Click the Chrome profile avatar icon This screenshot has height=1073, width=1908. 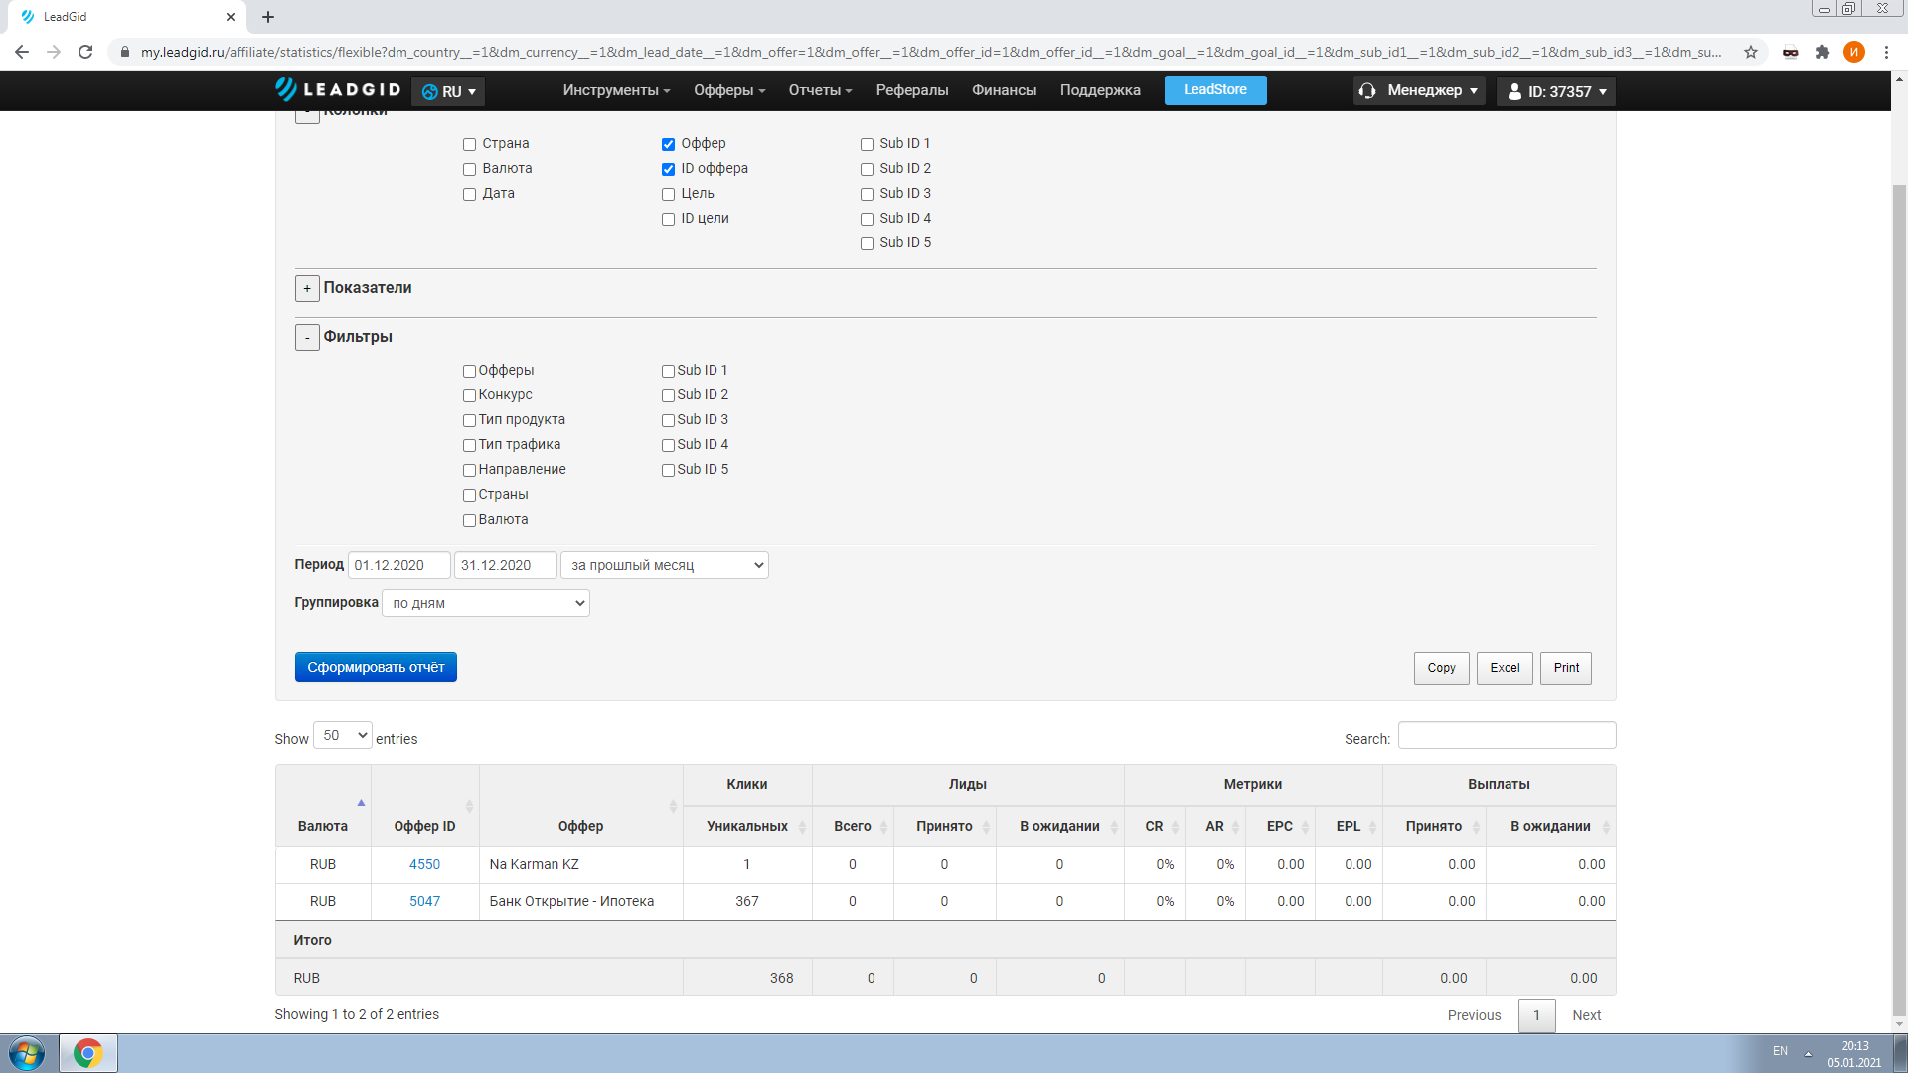1853,52
